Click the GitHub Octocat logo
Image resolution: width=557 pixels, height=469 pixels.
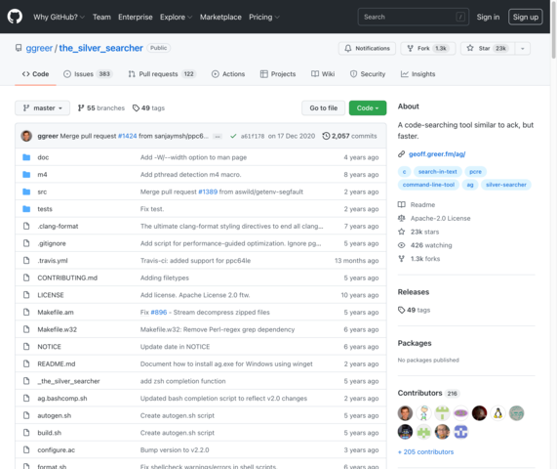(x=15, y=17)
